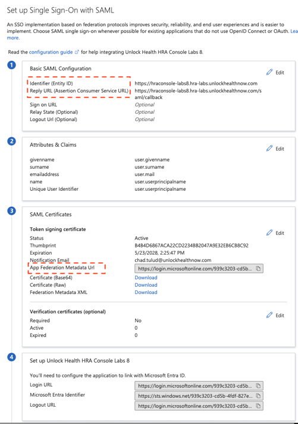Open the configuration guide link

[51, 52]
